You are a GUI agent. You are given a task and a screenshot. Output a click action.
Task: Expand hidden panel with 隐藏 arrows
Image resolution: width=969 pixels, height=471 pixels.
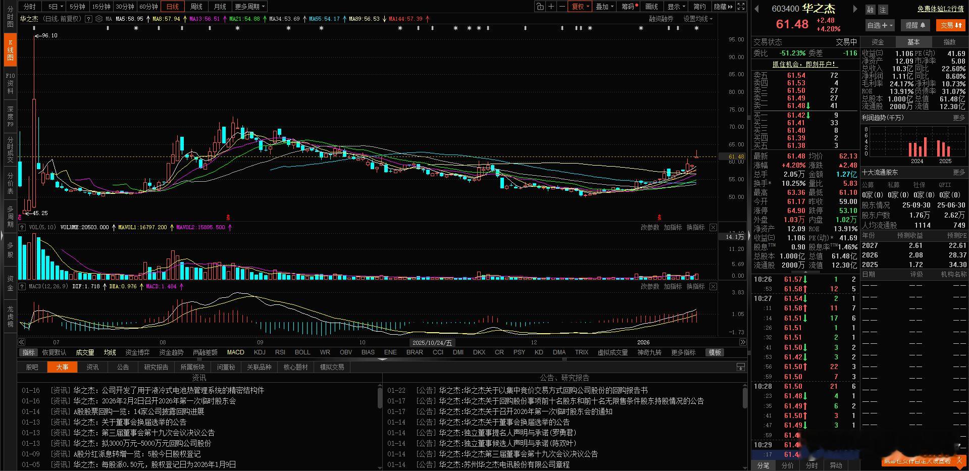723,7
